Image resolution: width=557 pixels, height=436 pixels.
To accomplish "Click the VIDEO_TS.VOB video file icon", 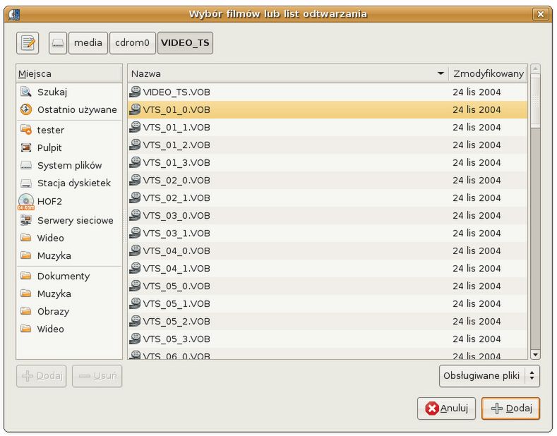I will 135,92.
